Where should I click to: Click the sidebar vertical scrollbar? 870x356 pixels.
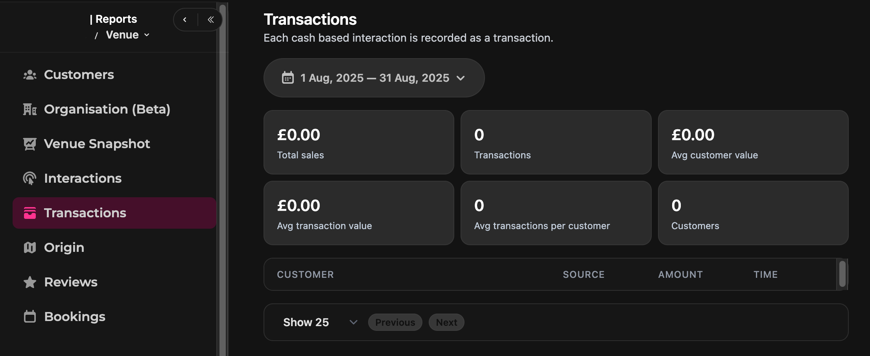pos(223,177)
